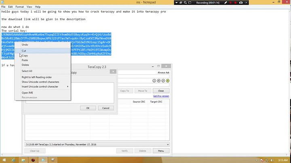
Task: Click the Always Ask option in TeraCopy
Action: click(164, 73)
